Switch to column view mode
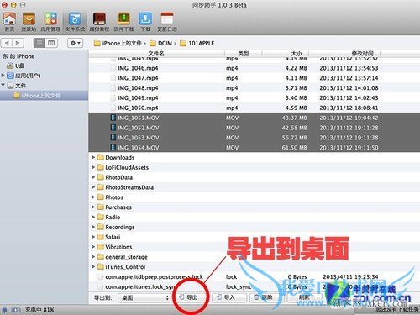The image size is (420, 315). tap(51, 43)
